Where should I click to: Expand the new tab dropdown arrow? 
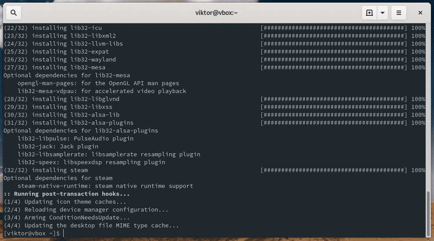383,13
